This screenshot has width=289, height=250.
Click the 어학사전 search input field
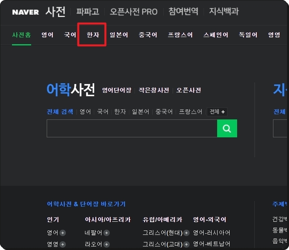coord(132,128)
